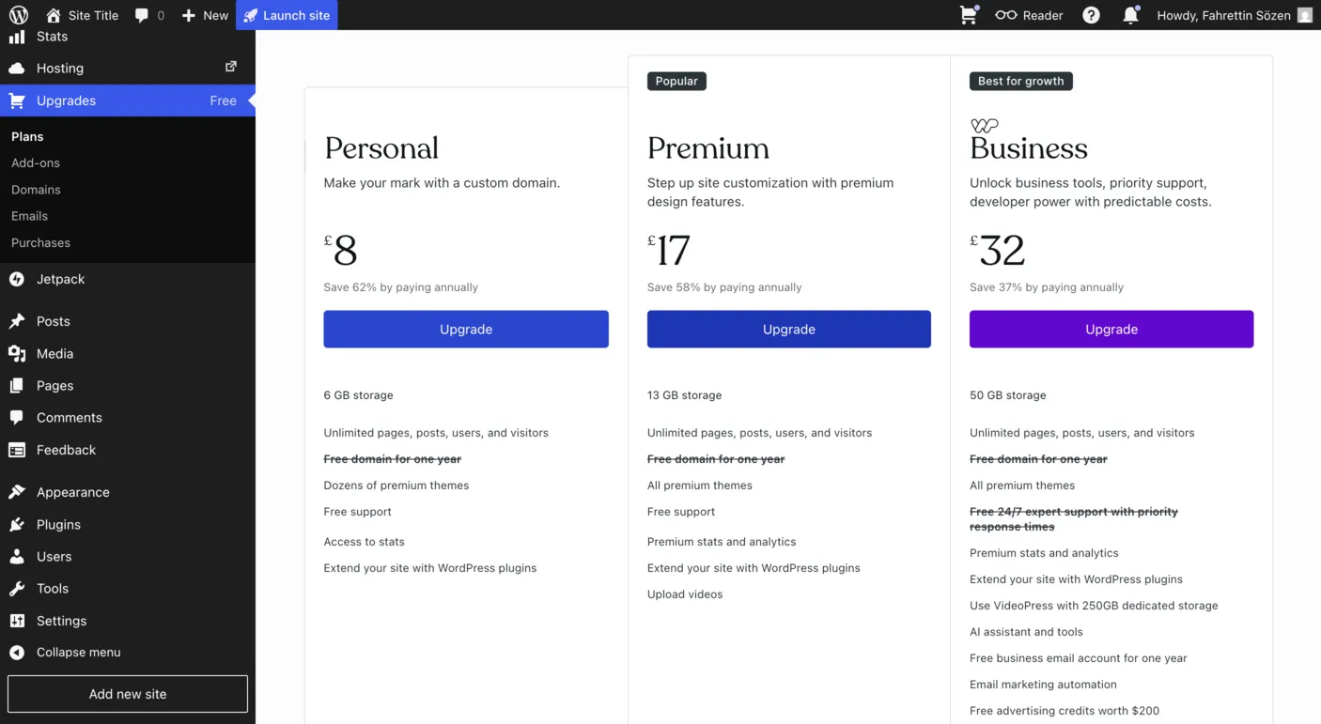Open the Reader
1321x724 pixels.
pos(1029,14)
